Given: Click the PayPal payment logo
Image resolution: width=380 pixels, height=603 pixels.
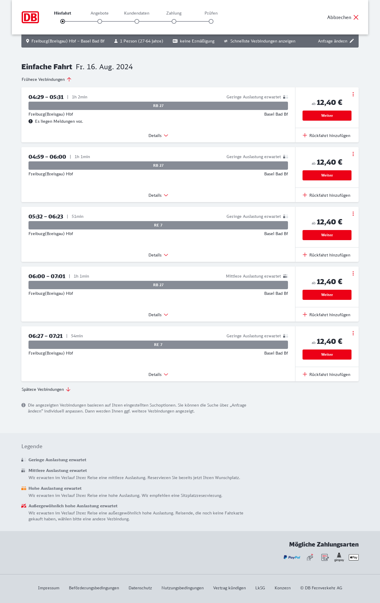Looking at the screenshot, I should (292, 557).
